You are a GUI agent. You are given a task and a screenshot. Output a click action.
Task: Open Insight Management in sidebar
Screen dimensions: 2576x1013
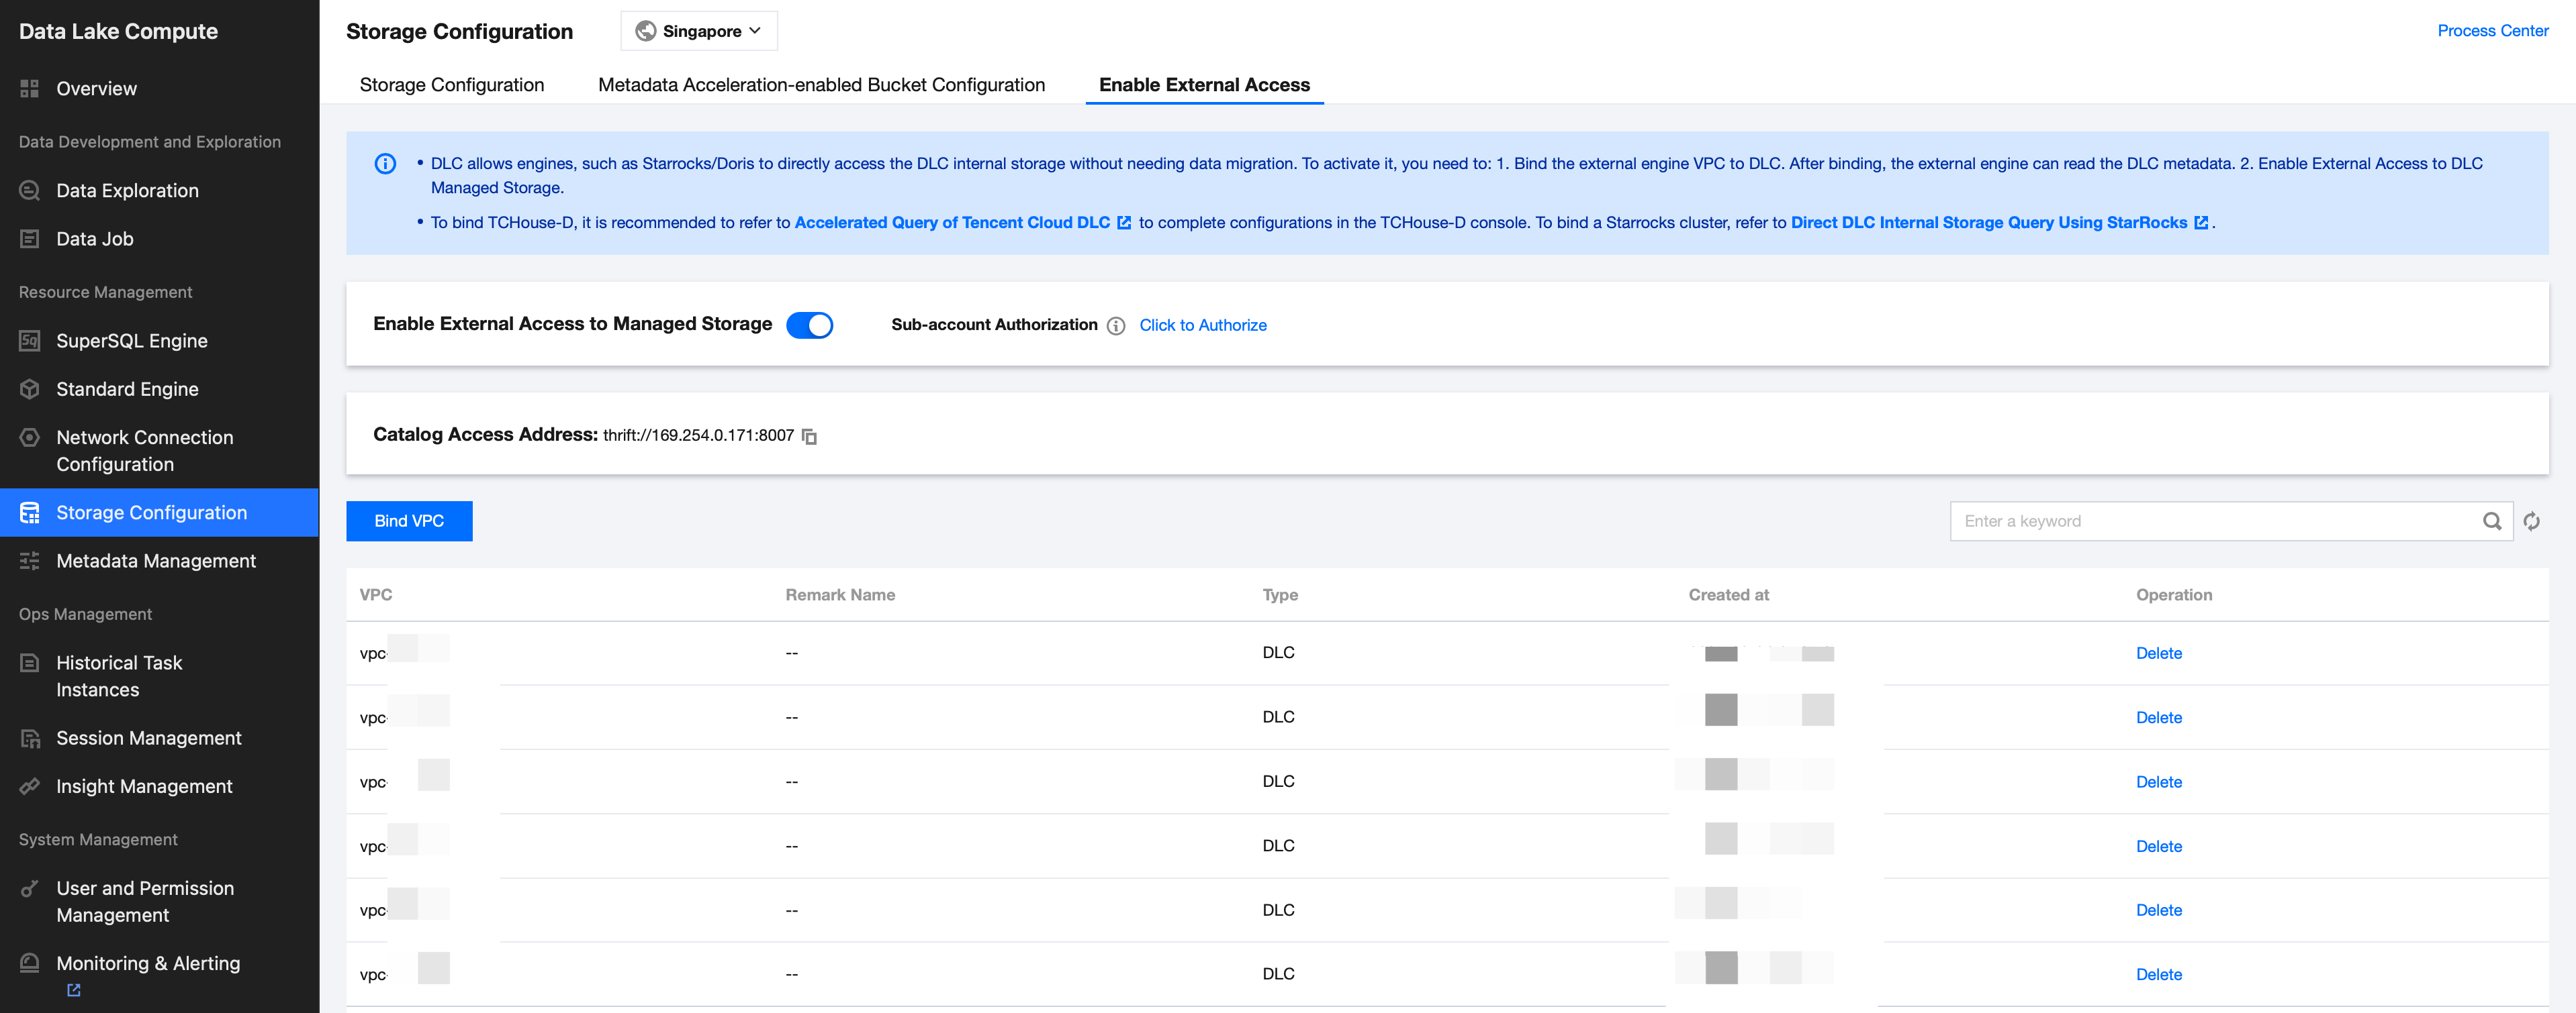(x=144, y=786)
